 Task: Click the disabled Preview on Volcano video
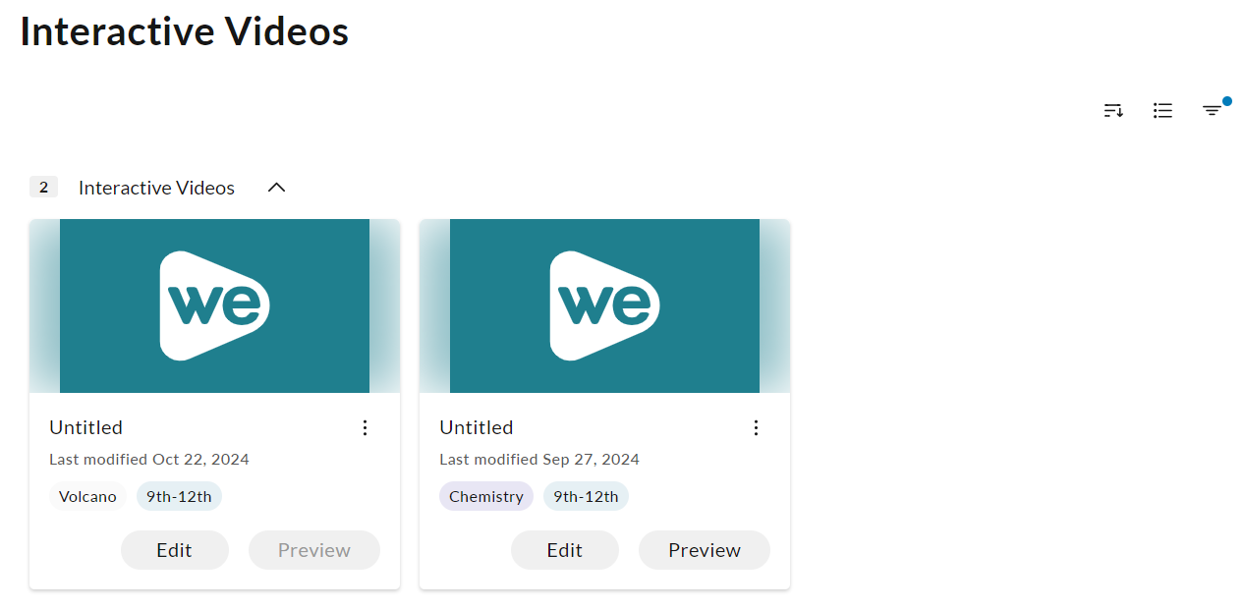point(314,550)
